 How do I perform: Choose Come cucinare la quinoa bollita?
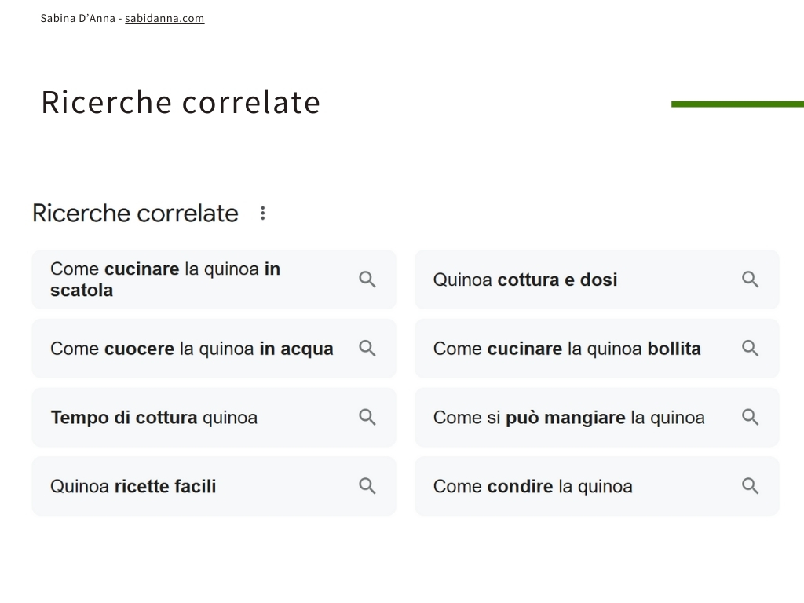(x=597, y=348)
